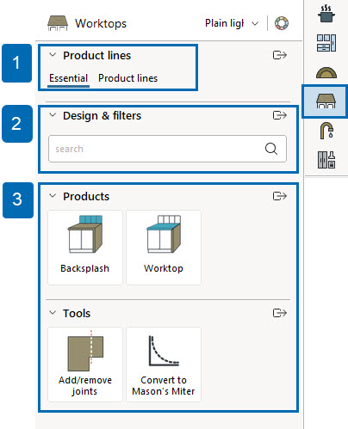
Task: Click the Worktops header icon
Action: 58,23
